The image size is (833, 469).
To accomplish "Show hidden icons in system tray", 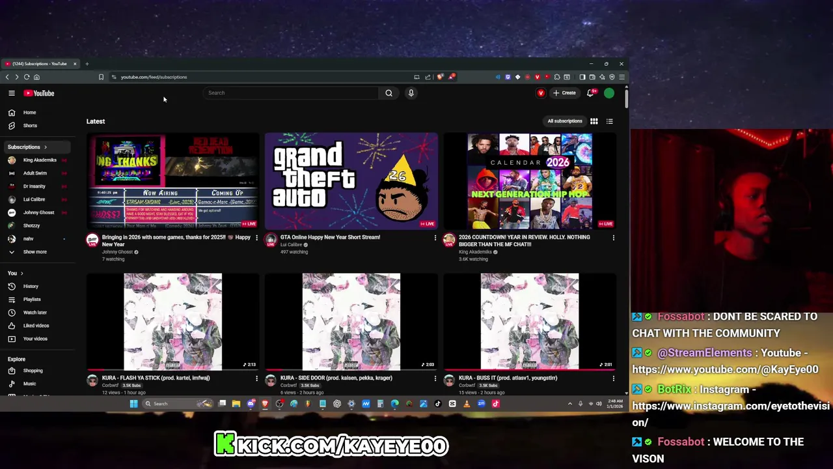I will (570, 404).
